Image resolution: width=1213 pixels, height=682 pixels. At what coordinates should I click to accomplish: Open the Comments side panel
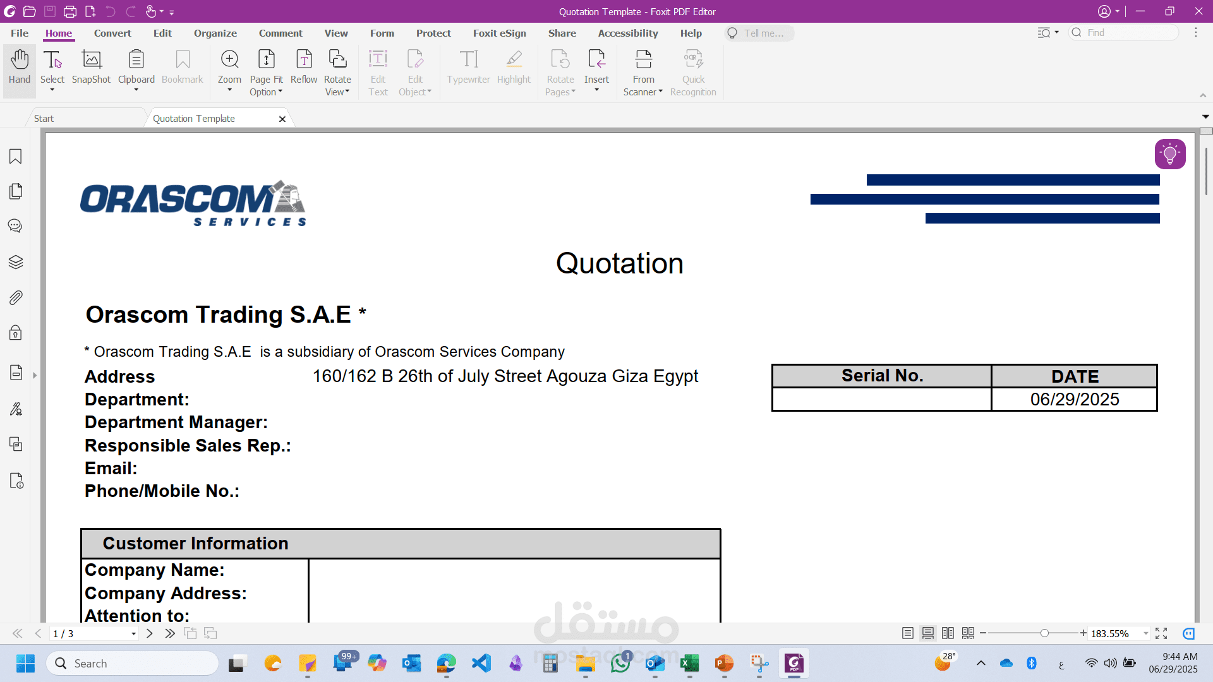(16, 226)
